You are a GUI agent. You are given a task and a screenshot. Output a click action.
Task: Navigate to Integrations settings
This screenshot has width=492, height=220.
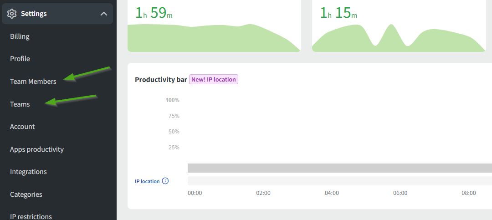click(28, 172)
